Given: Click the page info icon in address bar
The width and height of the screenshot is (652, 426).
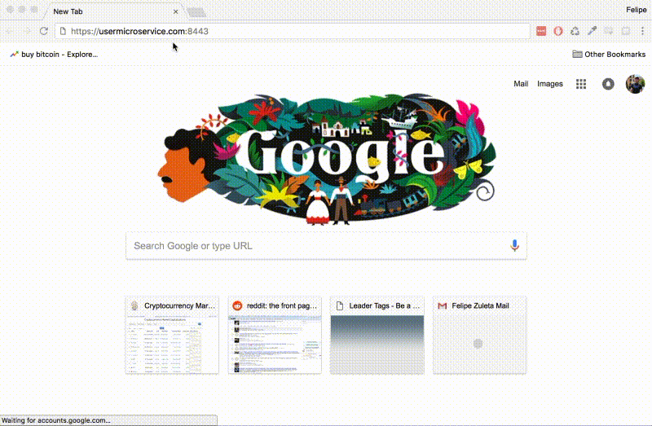Looking at the screenshot, I should (63, 31).
